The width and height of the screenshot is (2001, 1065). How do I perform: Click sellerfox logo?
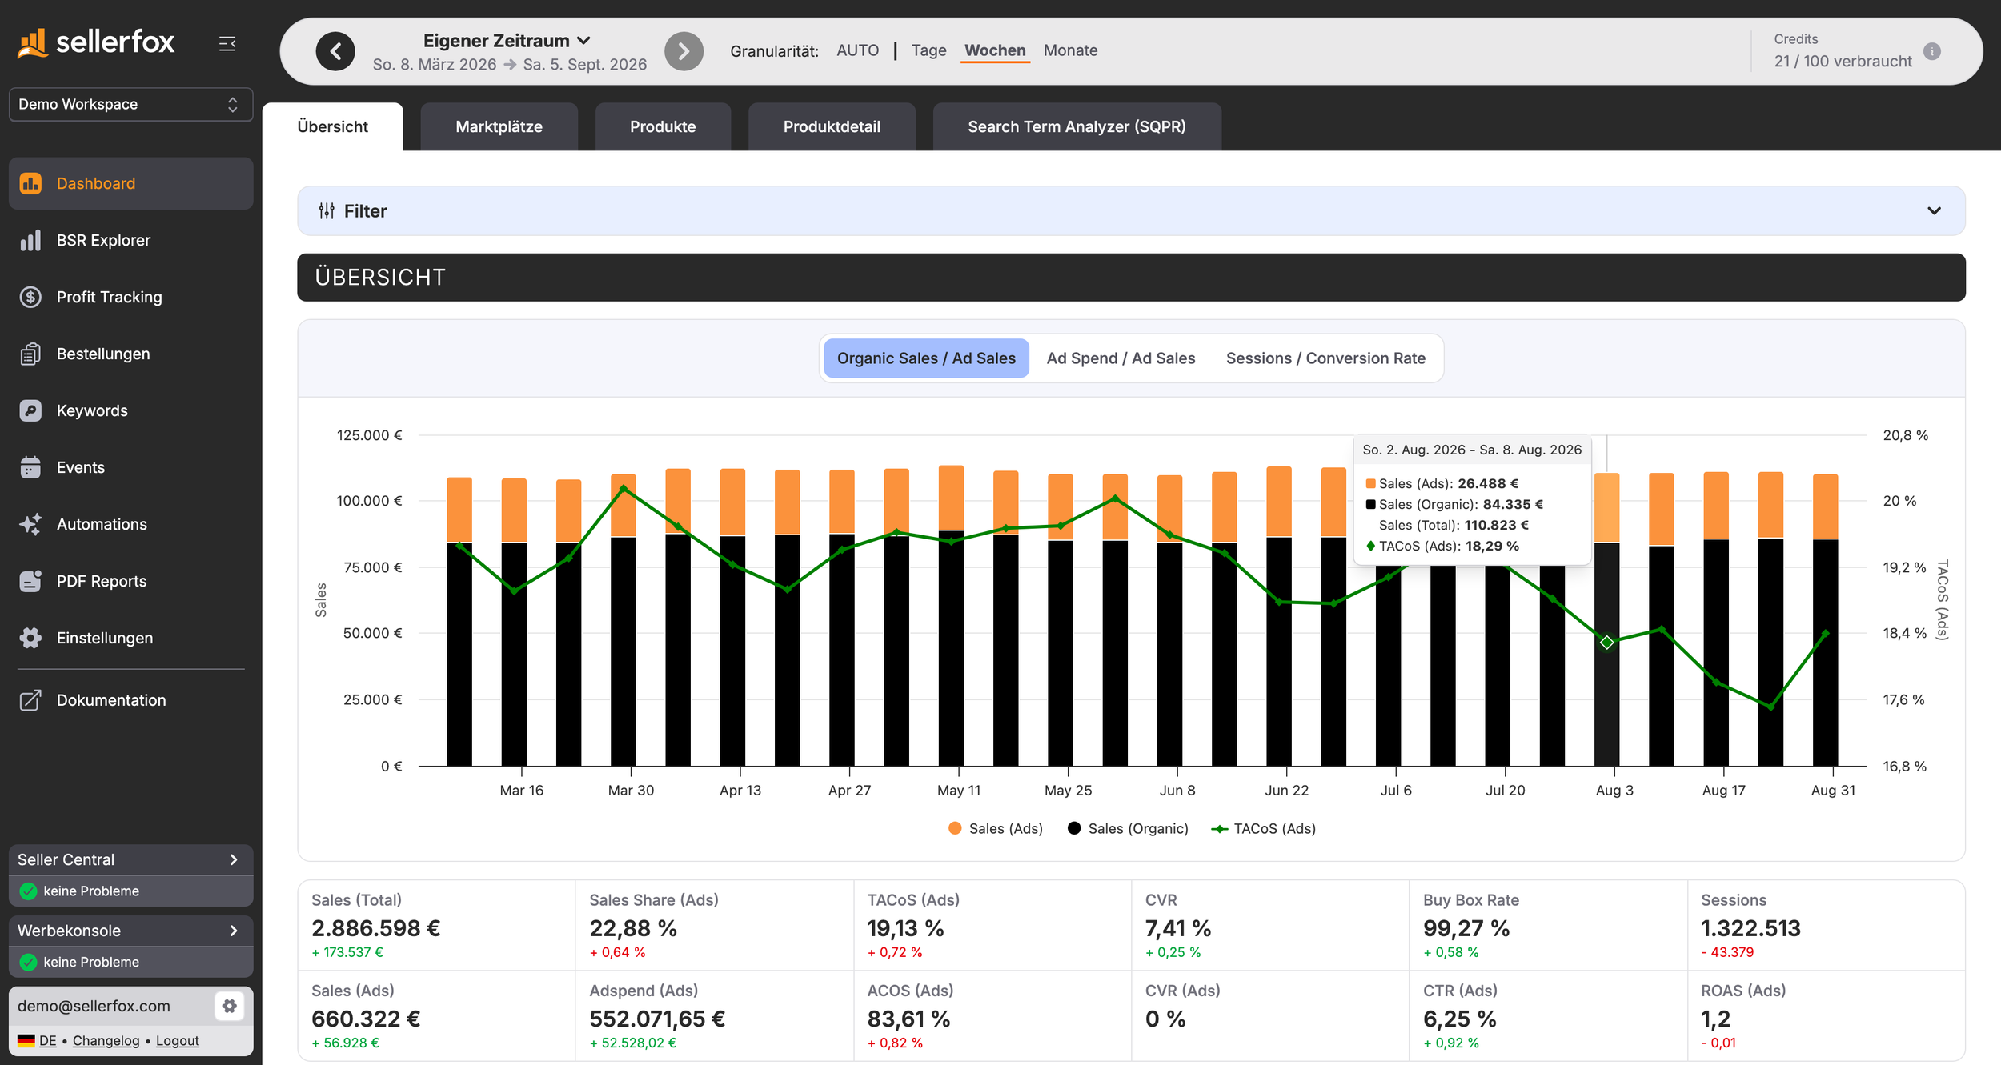(x=96, y=42)
